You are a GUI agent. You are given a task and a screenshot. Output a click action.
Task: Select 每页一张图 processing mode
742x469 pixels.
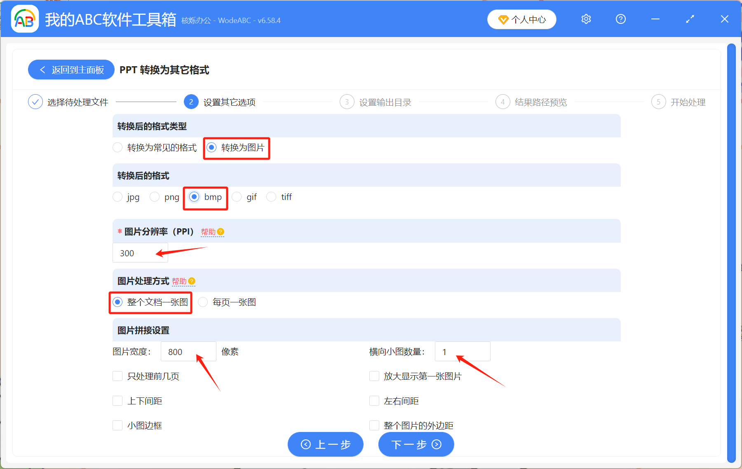pos(203,302)
